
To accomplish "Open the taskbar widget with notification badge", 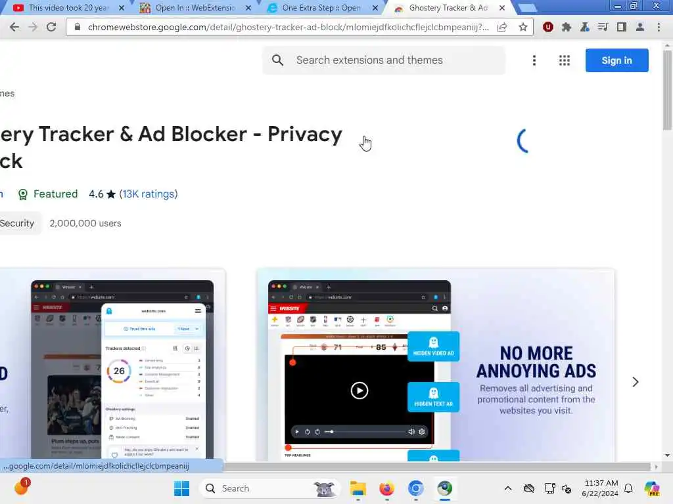I will pyautogui.click(x=22, y=487).
